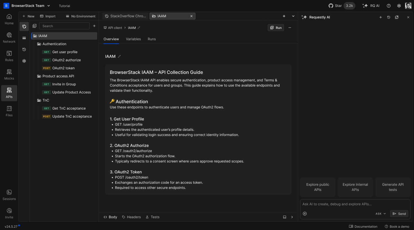Click API client breadcrumb
414x230 pixels.
[113, 28]
